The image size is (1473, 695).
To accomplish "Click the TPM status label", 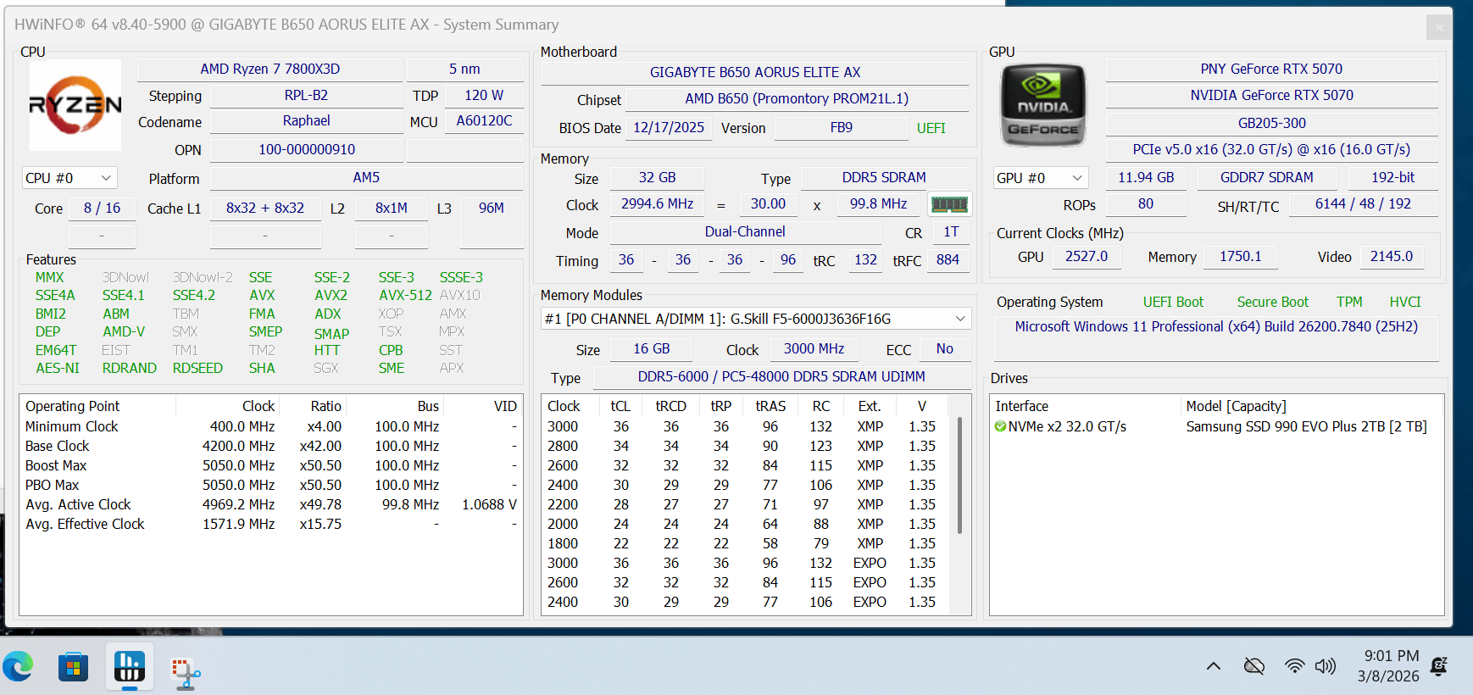I will point(1349,302).
